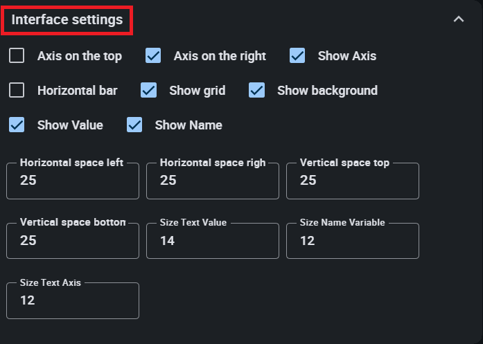The height and width of the screenshot is (344, 483).
Task: Click the 'Horizontal bar' label text
Action: pos(78,91)
